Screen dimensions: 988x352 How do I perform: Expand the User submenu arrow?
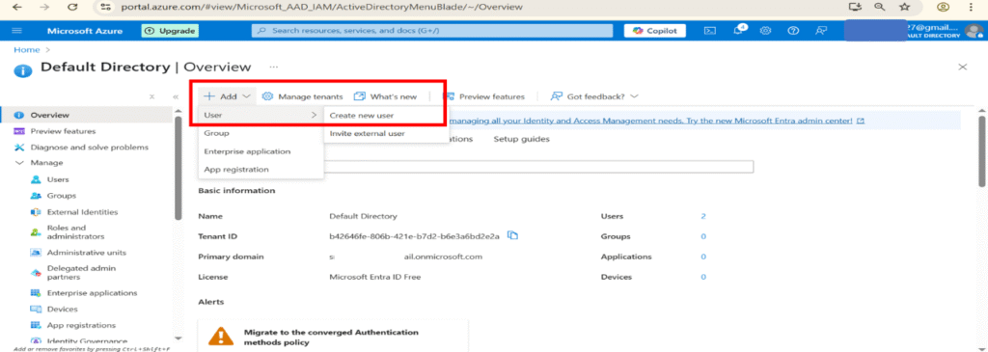click(314, 115)
